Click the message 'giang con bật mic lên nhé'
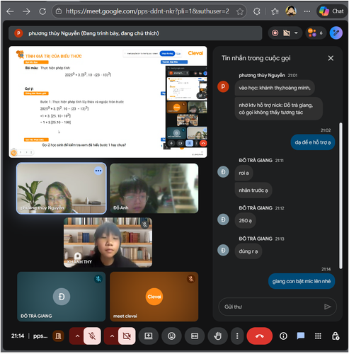This screenshot has height=354, width=349. click(x=302, y=281)
